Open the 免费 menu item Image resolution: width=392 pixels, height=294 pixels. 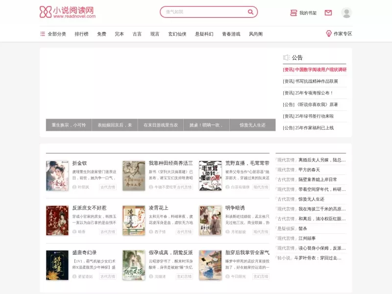(x=101, y=34)
